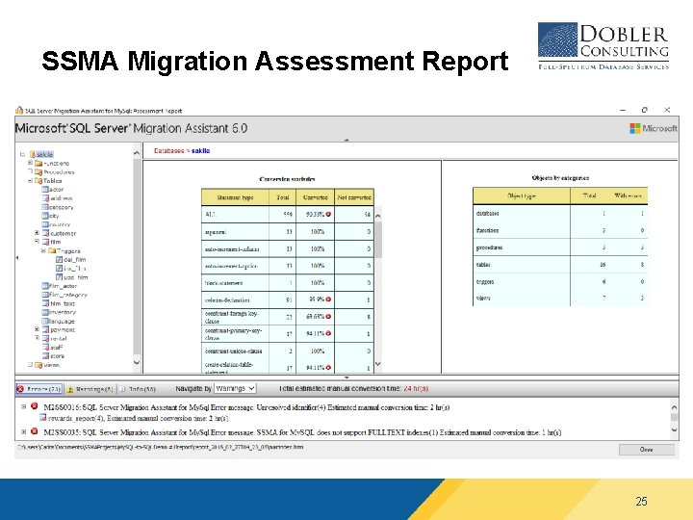The width and height of the screenshot is (693, 520).
Task: Collapse the sakila root tree node
Action: coord(22,154)
